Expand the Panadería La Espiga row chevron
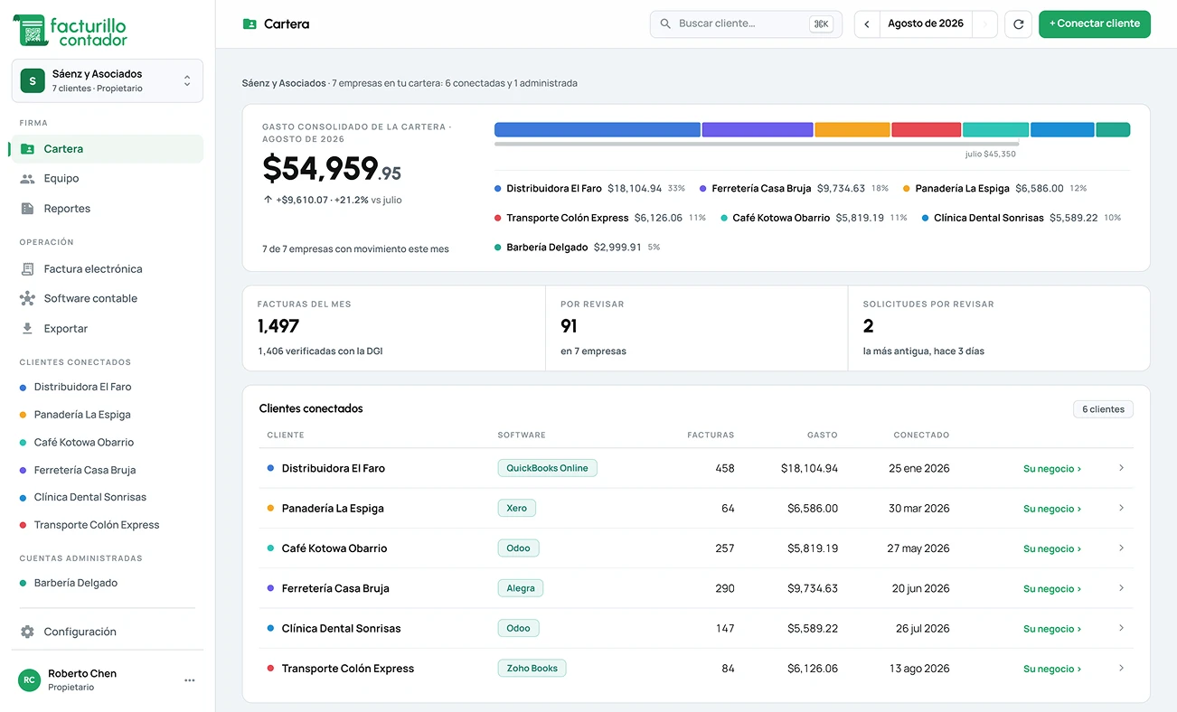 click(1121, 509)
